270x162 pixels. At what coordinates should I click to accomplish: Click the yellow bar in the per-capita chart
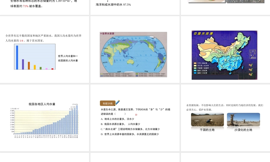point(35,67)
